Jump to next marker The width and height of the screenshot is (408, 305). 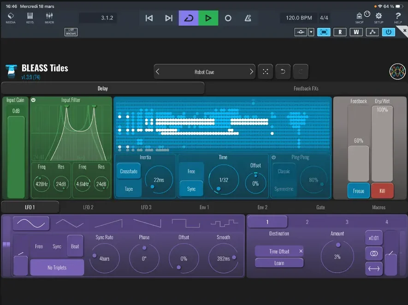(169, 18)
